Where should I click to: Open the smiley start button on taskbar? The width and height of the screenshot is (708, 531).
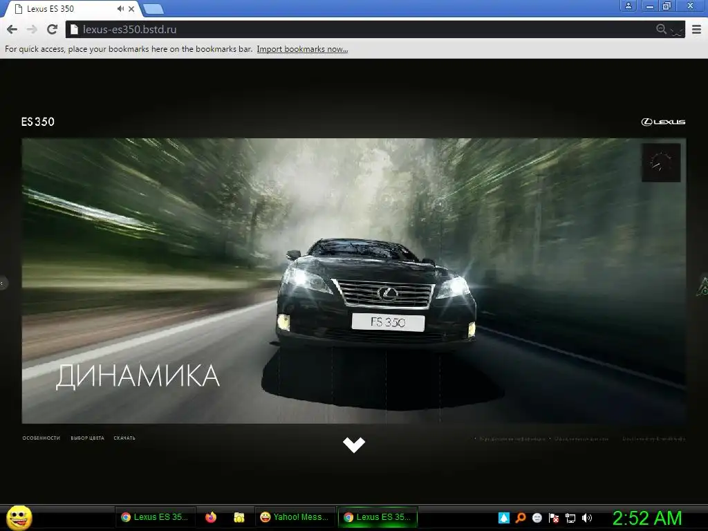point(19,517)
